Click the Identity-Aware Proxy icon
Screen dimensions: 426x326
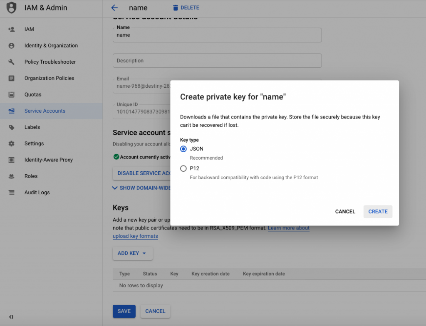tap(11, 160)
